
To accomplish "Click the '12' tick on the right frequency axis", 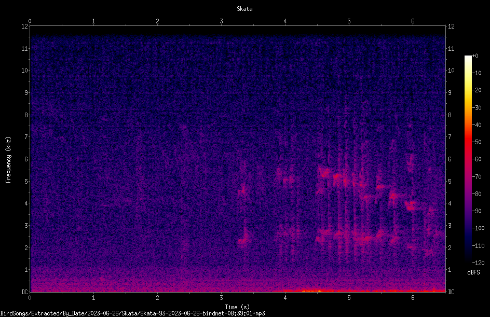I will click(x=451, y=26).
